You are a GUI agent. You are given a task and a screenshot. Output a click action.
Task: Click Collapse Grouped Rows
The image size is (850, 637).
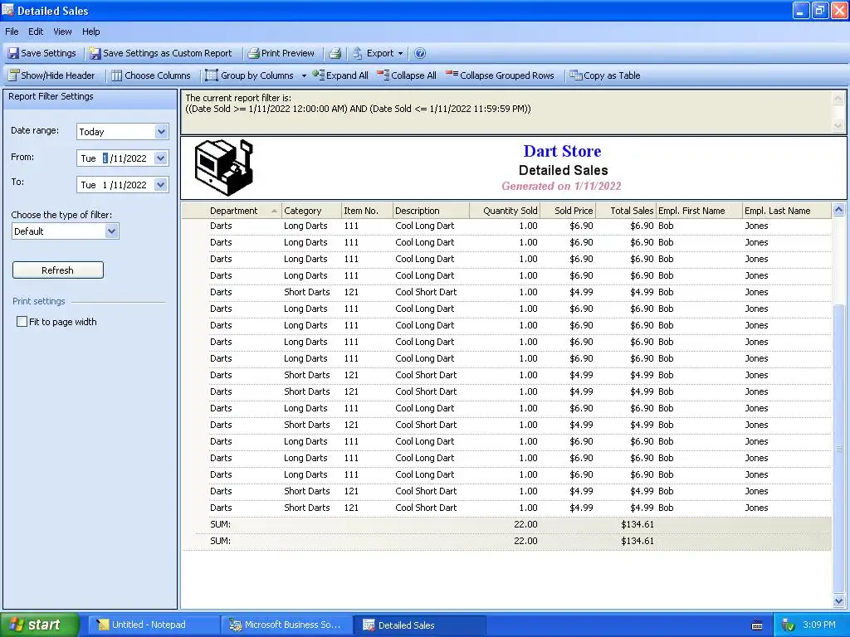click(x=500, y=75)
